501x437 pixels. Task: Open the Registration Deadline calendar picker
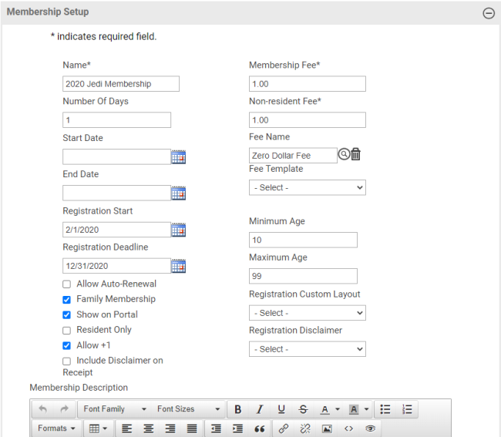click(x=178, y=266)
